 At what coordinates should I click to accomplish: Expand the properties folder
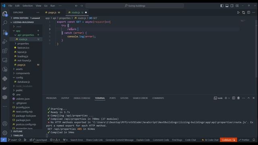25,43
